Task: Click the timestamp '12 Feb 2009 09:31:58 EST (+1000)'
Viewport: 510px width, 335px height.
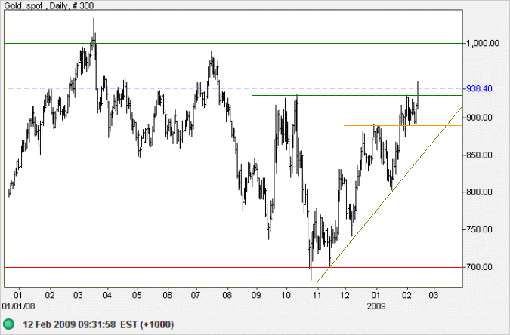Action: [98, 324]
